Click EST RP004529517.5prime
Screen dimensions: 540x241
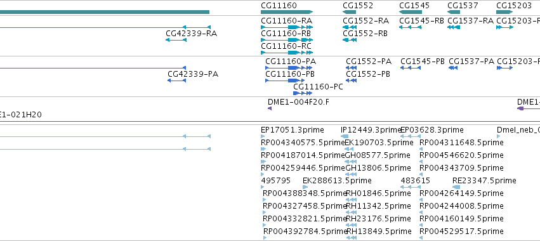pos(461,231)
